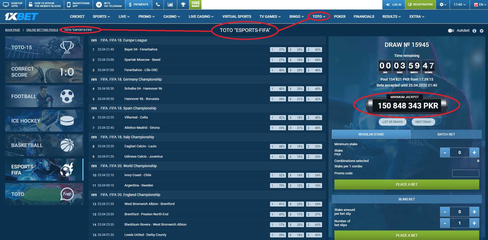Screen dimensions: 488x240
Task: Open the statistics bar chart icon
Action: (x=170, y=4)
